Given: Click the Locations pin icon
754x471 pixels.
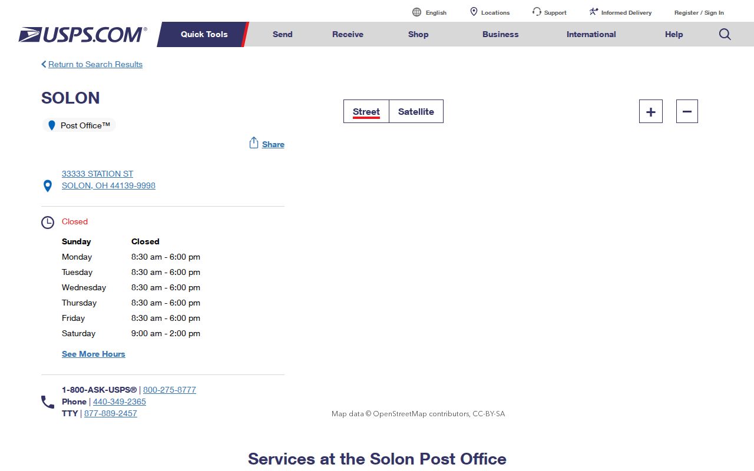Looking at the screenshot, I should (x=474, y=12).
